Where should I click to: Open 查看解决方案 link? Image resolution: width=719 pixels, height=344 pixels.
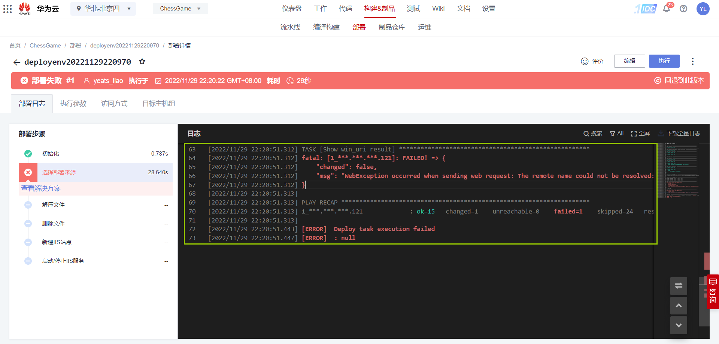pyautogui.click(x=41, y=188)
